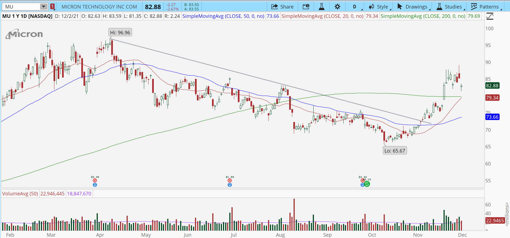
Task: Click the C: 82.88 close value
Action: [153, 16]
